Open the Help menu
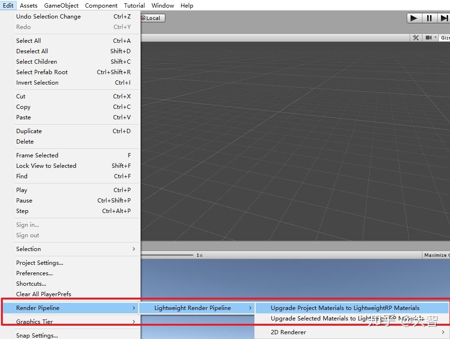This screenshot has height=339, width=450. click(187, 5)
